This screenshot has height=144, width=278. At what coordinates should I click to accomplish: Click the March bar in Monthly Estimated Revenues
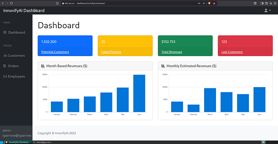click(x=210, y=100)
